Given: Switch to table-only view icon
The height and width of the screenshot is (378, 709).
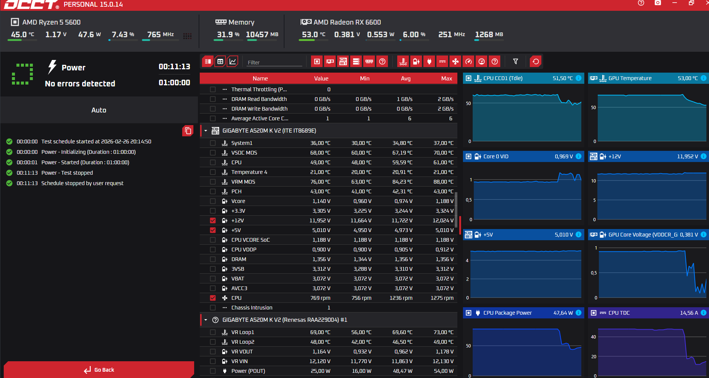Looking at the screenshot, I should [x=220, y=61].
